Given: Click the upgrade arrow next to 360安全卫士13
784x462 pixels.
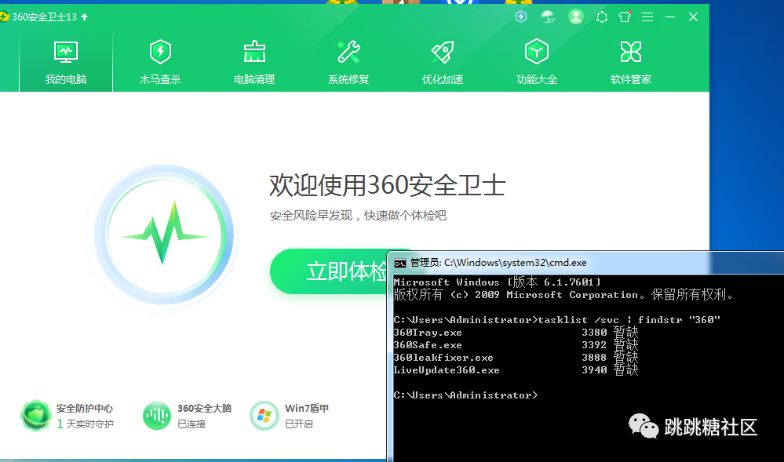Looking at the screenshot, I should [85, 17].
